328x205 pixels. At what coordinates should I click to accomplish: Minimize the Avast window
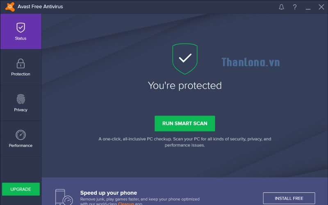click(x=308, y=7)
